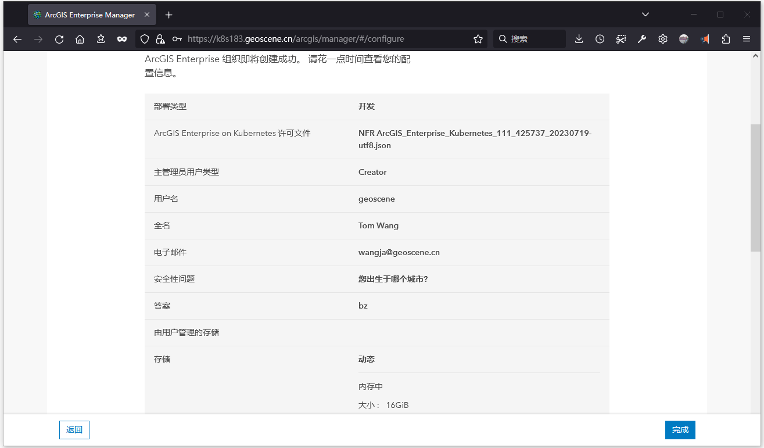Click the security question 您出生于哪个城市?

[393, 279]
